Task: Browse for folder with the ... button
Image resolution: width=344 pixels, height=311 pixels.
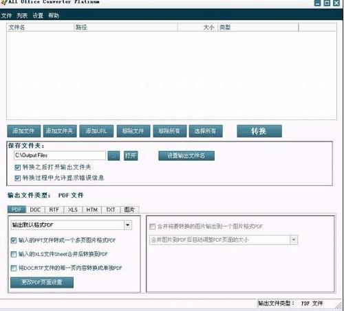Action: pos(114,156)
